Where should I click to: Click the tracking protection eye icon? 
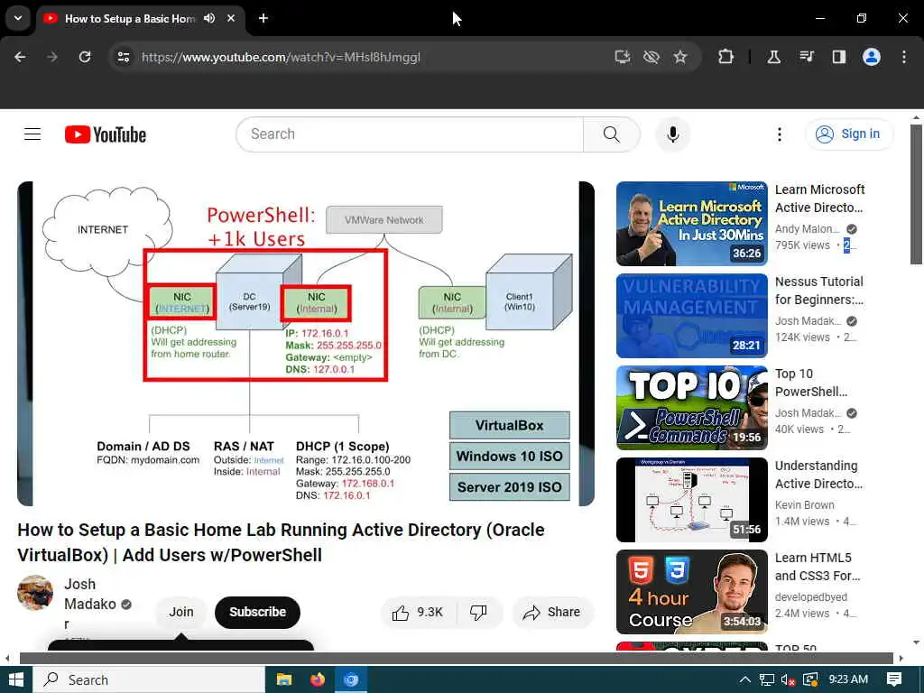coord(651,57)
